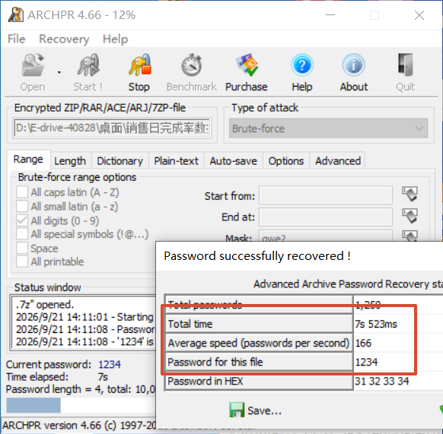Image resolution: width=443 pixels, height=434 pixels.
Task: Click the Current password value 1234
Action: (x=110, y=364)
